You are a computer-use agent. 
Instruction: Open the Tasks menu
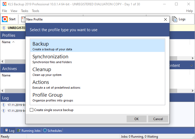[25, 11]
